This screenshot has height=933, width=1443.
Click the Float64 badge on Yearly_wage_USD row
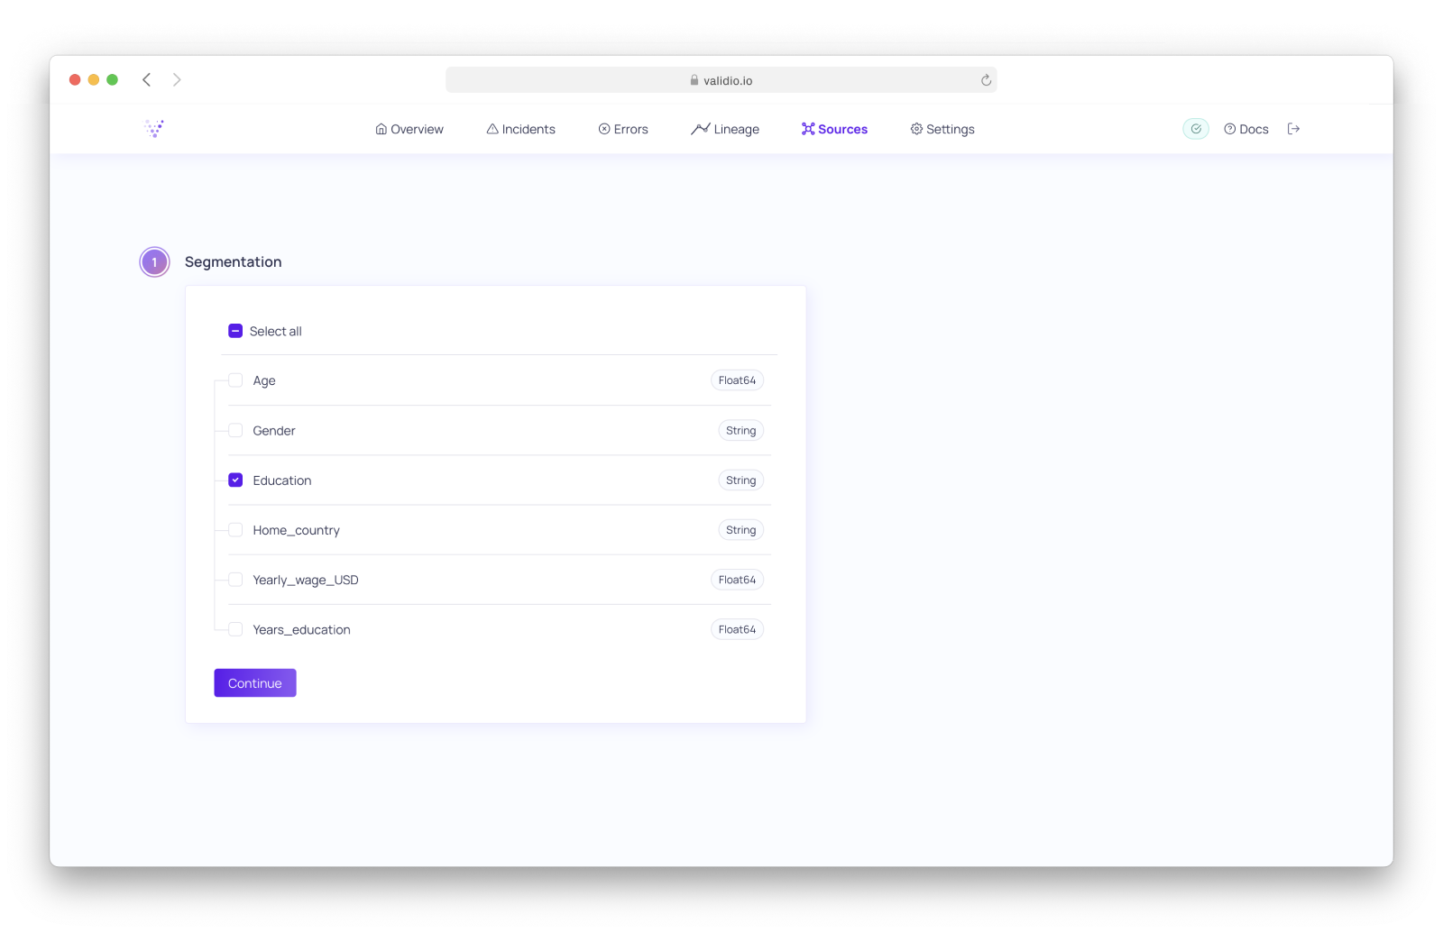point(738,580)
